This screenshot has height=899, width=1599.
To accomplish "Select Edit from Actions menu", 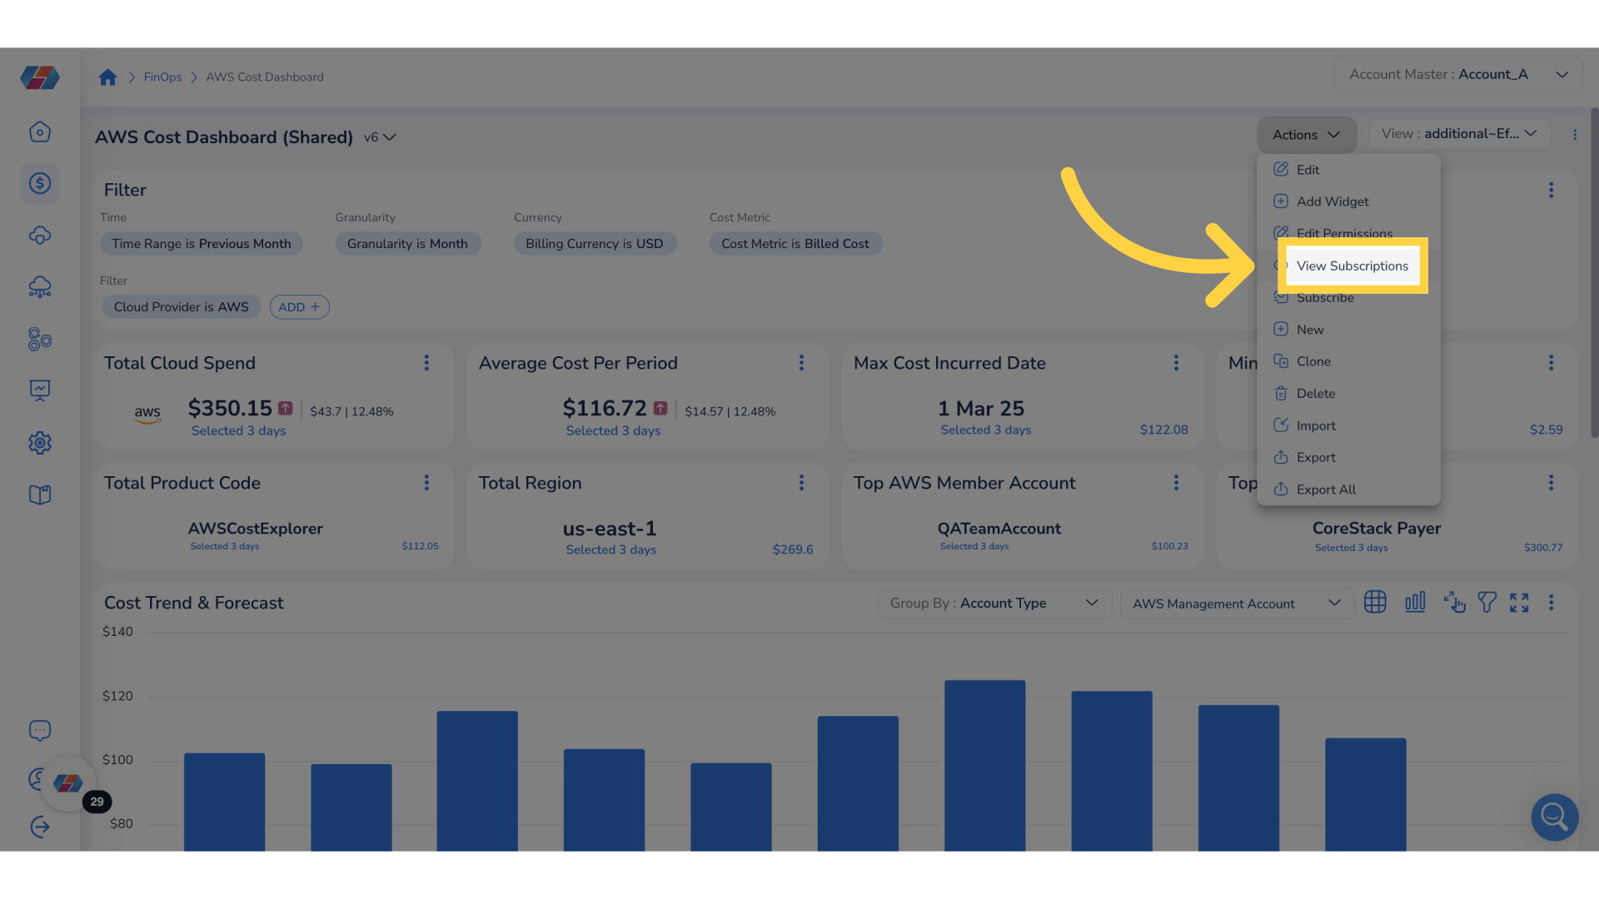I will tap(1348, 170).
